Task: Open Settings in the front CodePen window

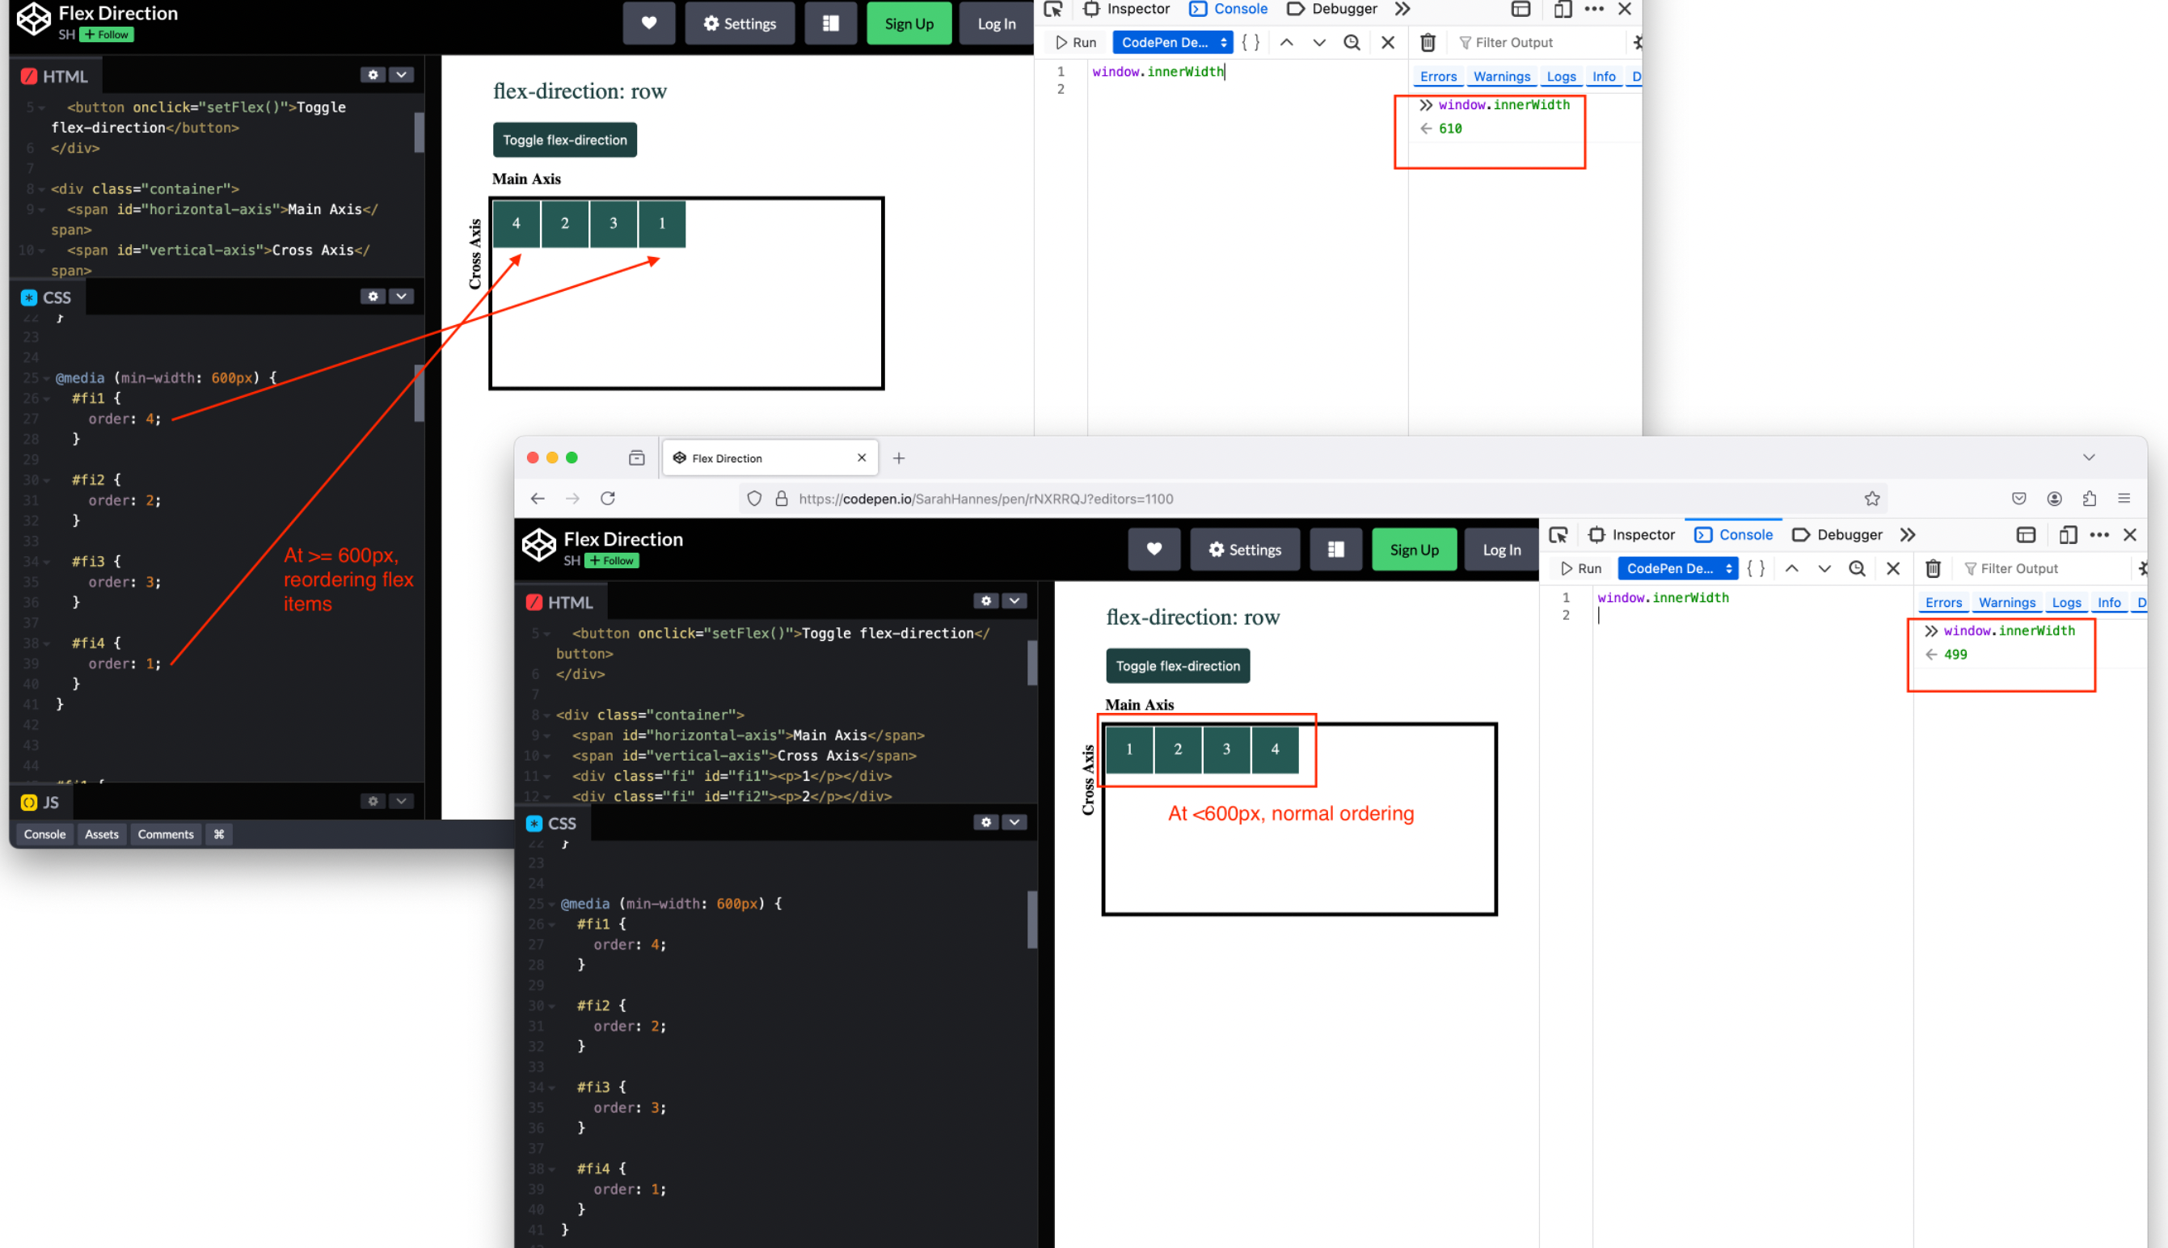Action: 1245,550
